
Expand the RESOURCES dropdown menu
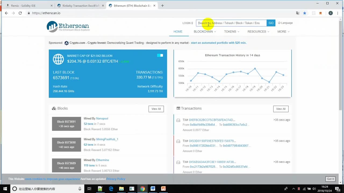click(x=259, y=32)
